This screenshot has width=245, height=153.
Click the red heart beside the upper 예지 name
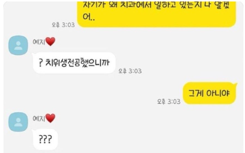pos(50,42)
